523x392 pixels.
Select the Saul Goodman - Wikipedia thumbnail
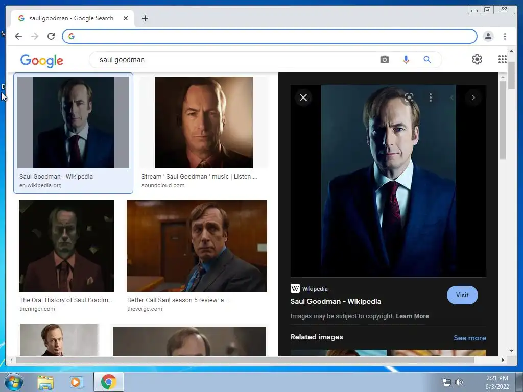point(74,122)
